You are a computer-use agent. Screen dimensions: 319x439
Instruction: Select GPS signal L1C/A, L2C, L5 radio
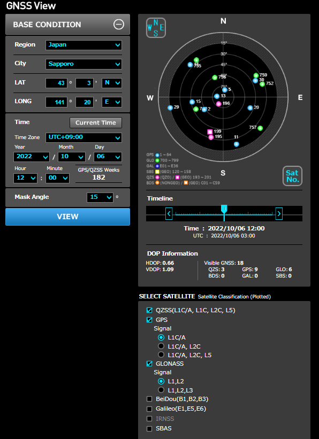[161, 355]
